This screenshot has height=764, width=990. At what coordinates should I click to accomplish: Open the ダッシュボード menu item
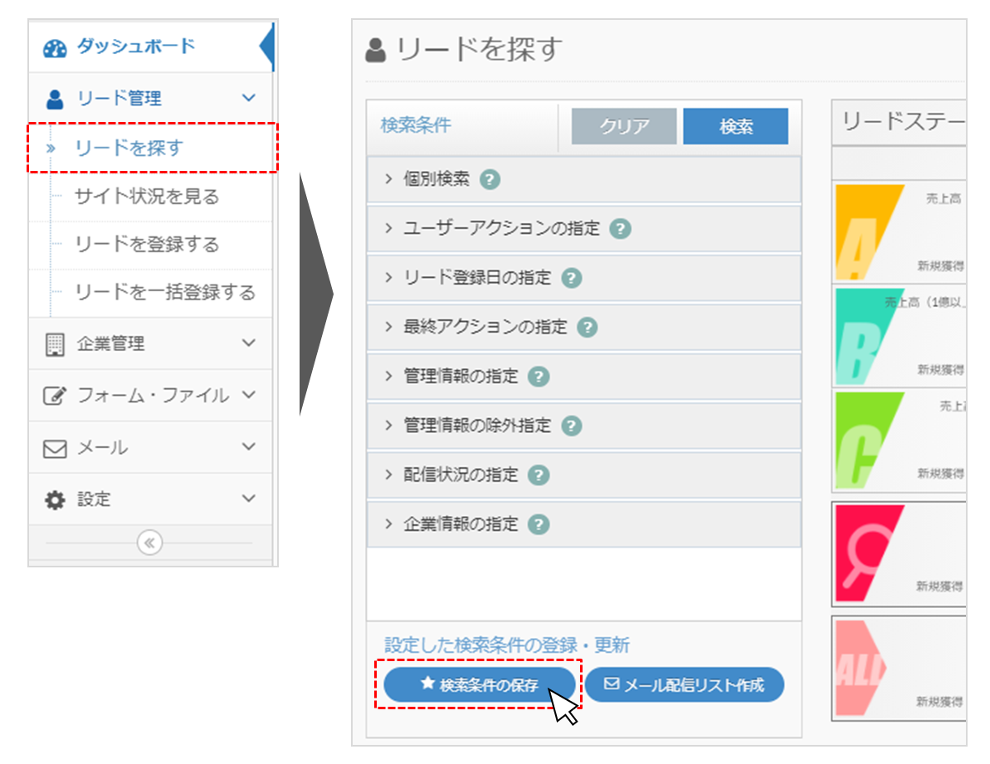click(150, 46)
